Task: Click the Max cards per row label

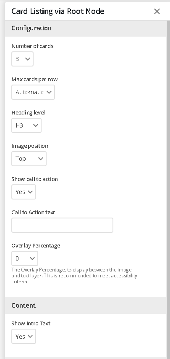Action: [x=34, y=79]
